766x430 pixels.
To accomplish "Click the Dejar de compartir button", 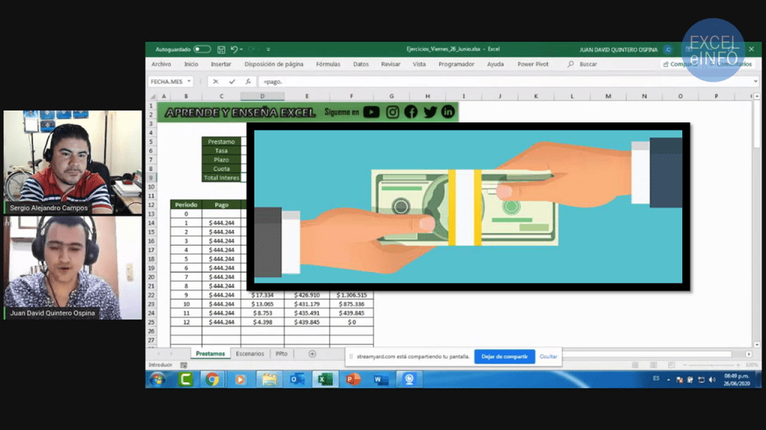I will pos(504,356).
